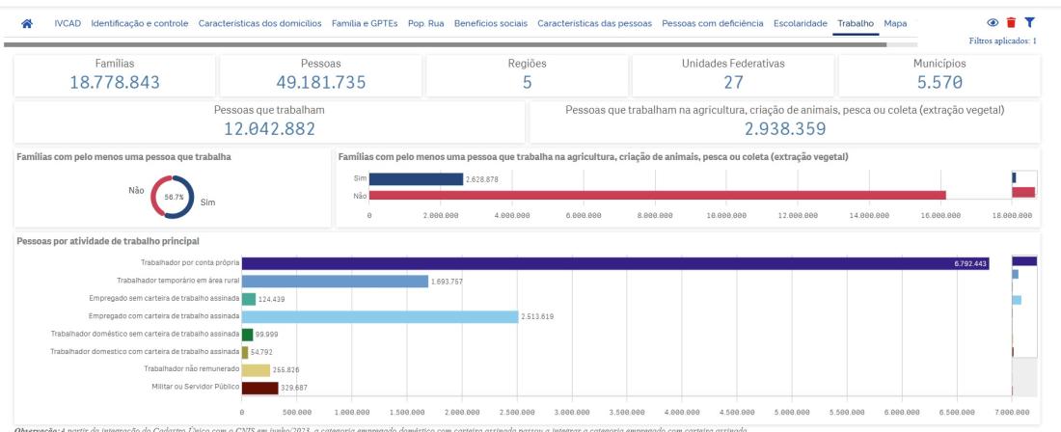The image size is (1061, 432).
Task: Select the dark red Militar ou Servidor Público bar
Action: point(259,389)
